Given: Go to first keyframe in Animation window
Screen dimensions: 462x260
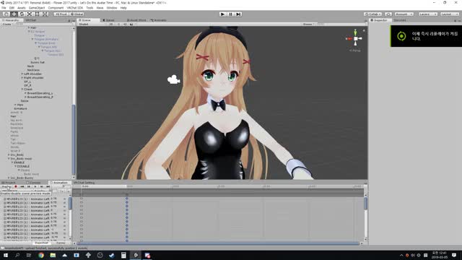Looking at the screenshot, I should point(22,186).
